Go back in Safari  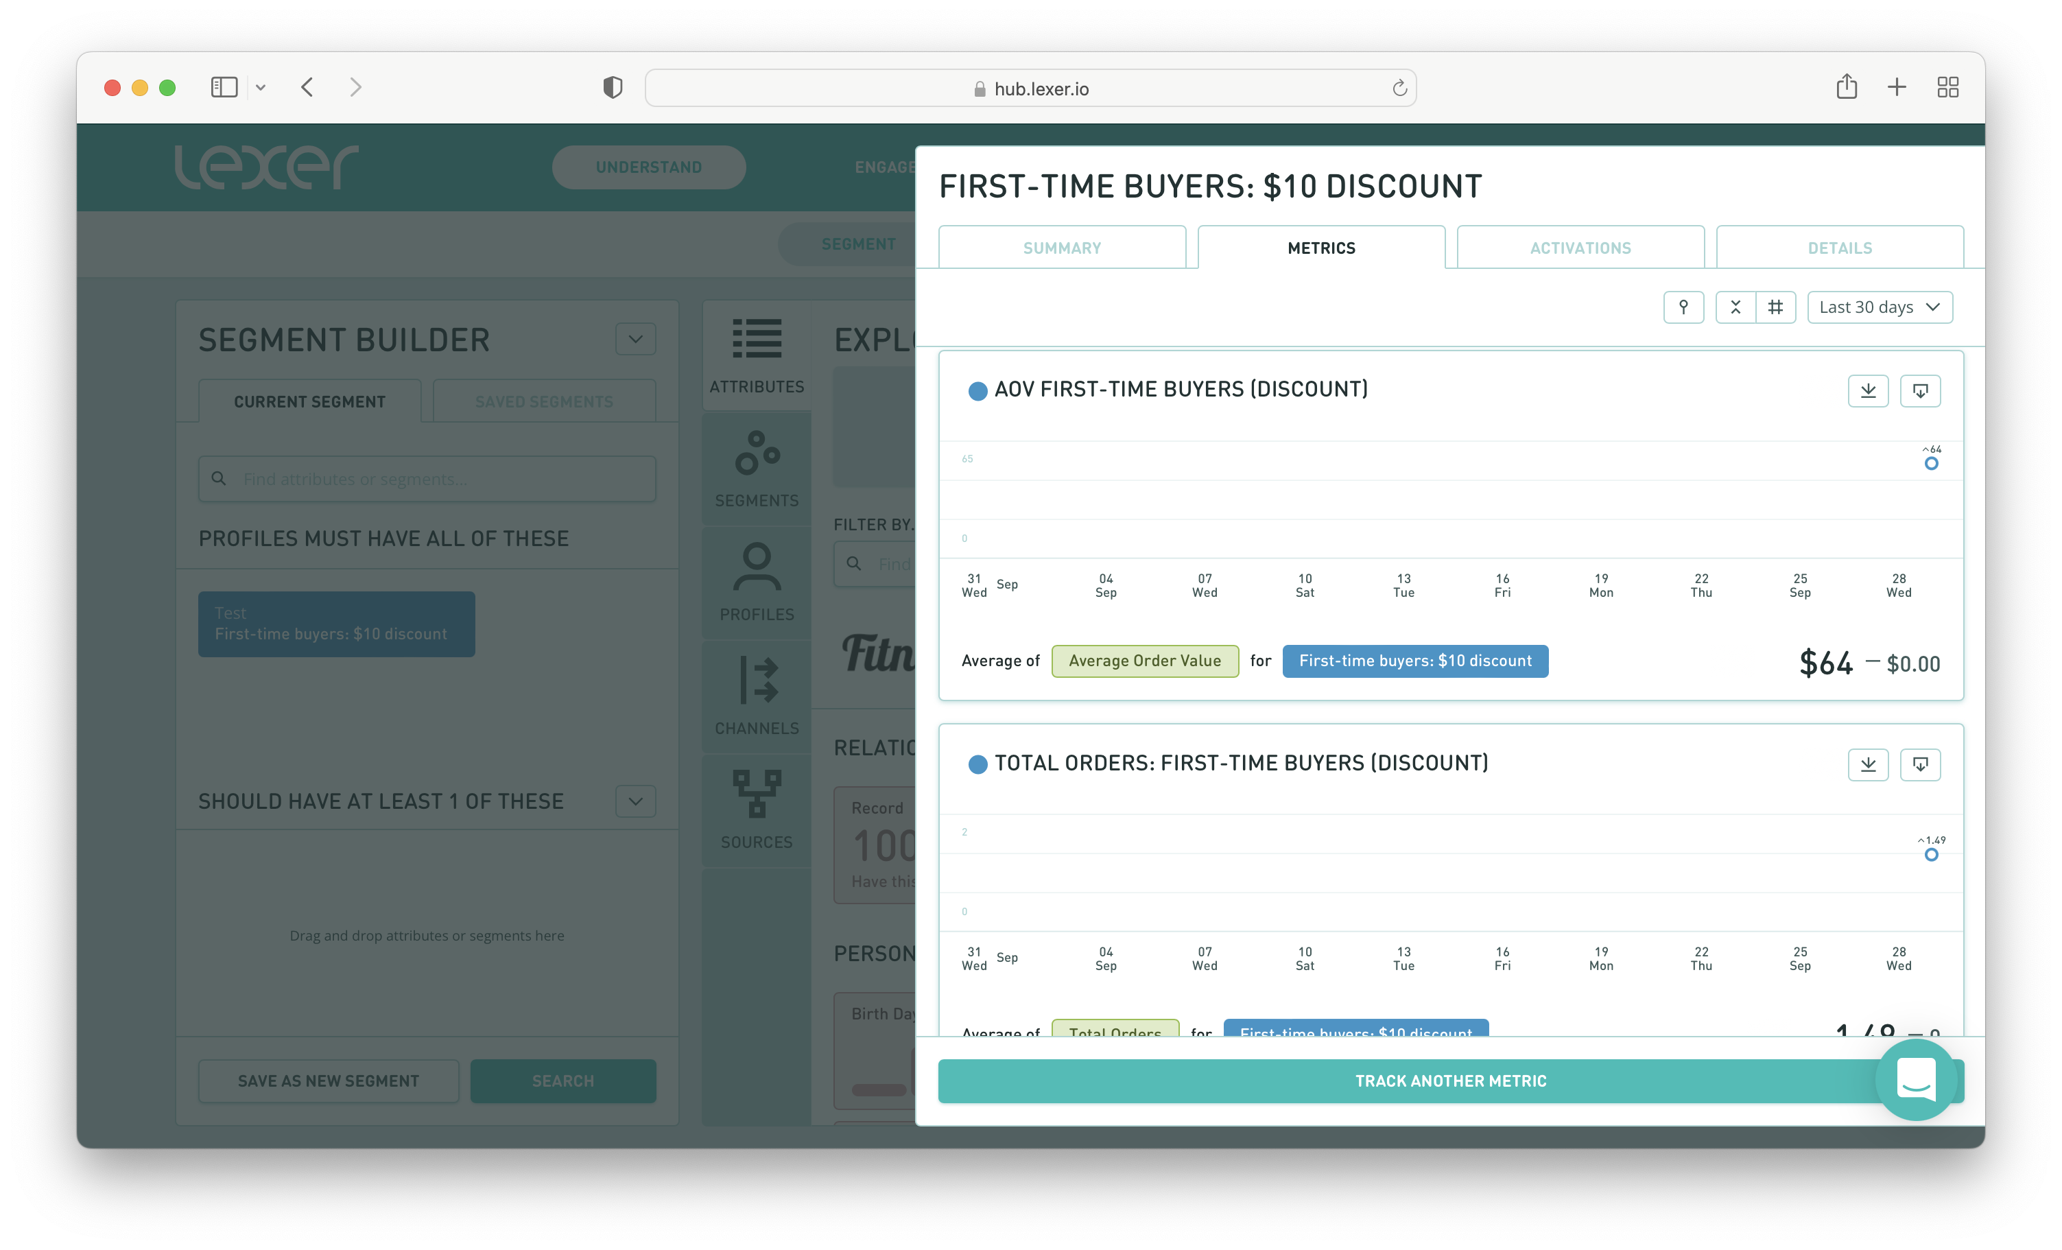(x=307, y=87)
